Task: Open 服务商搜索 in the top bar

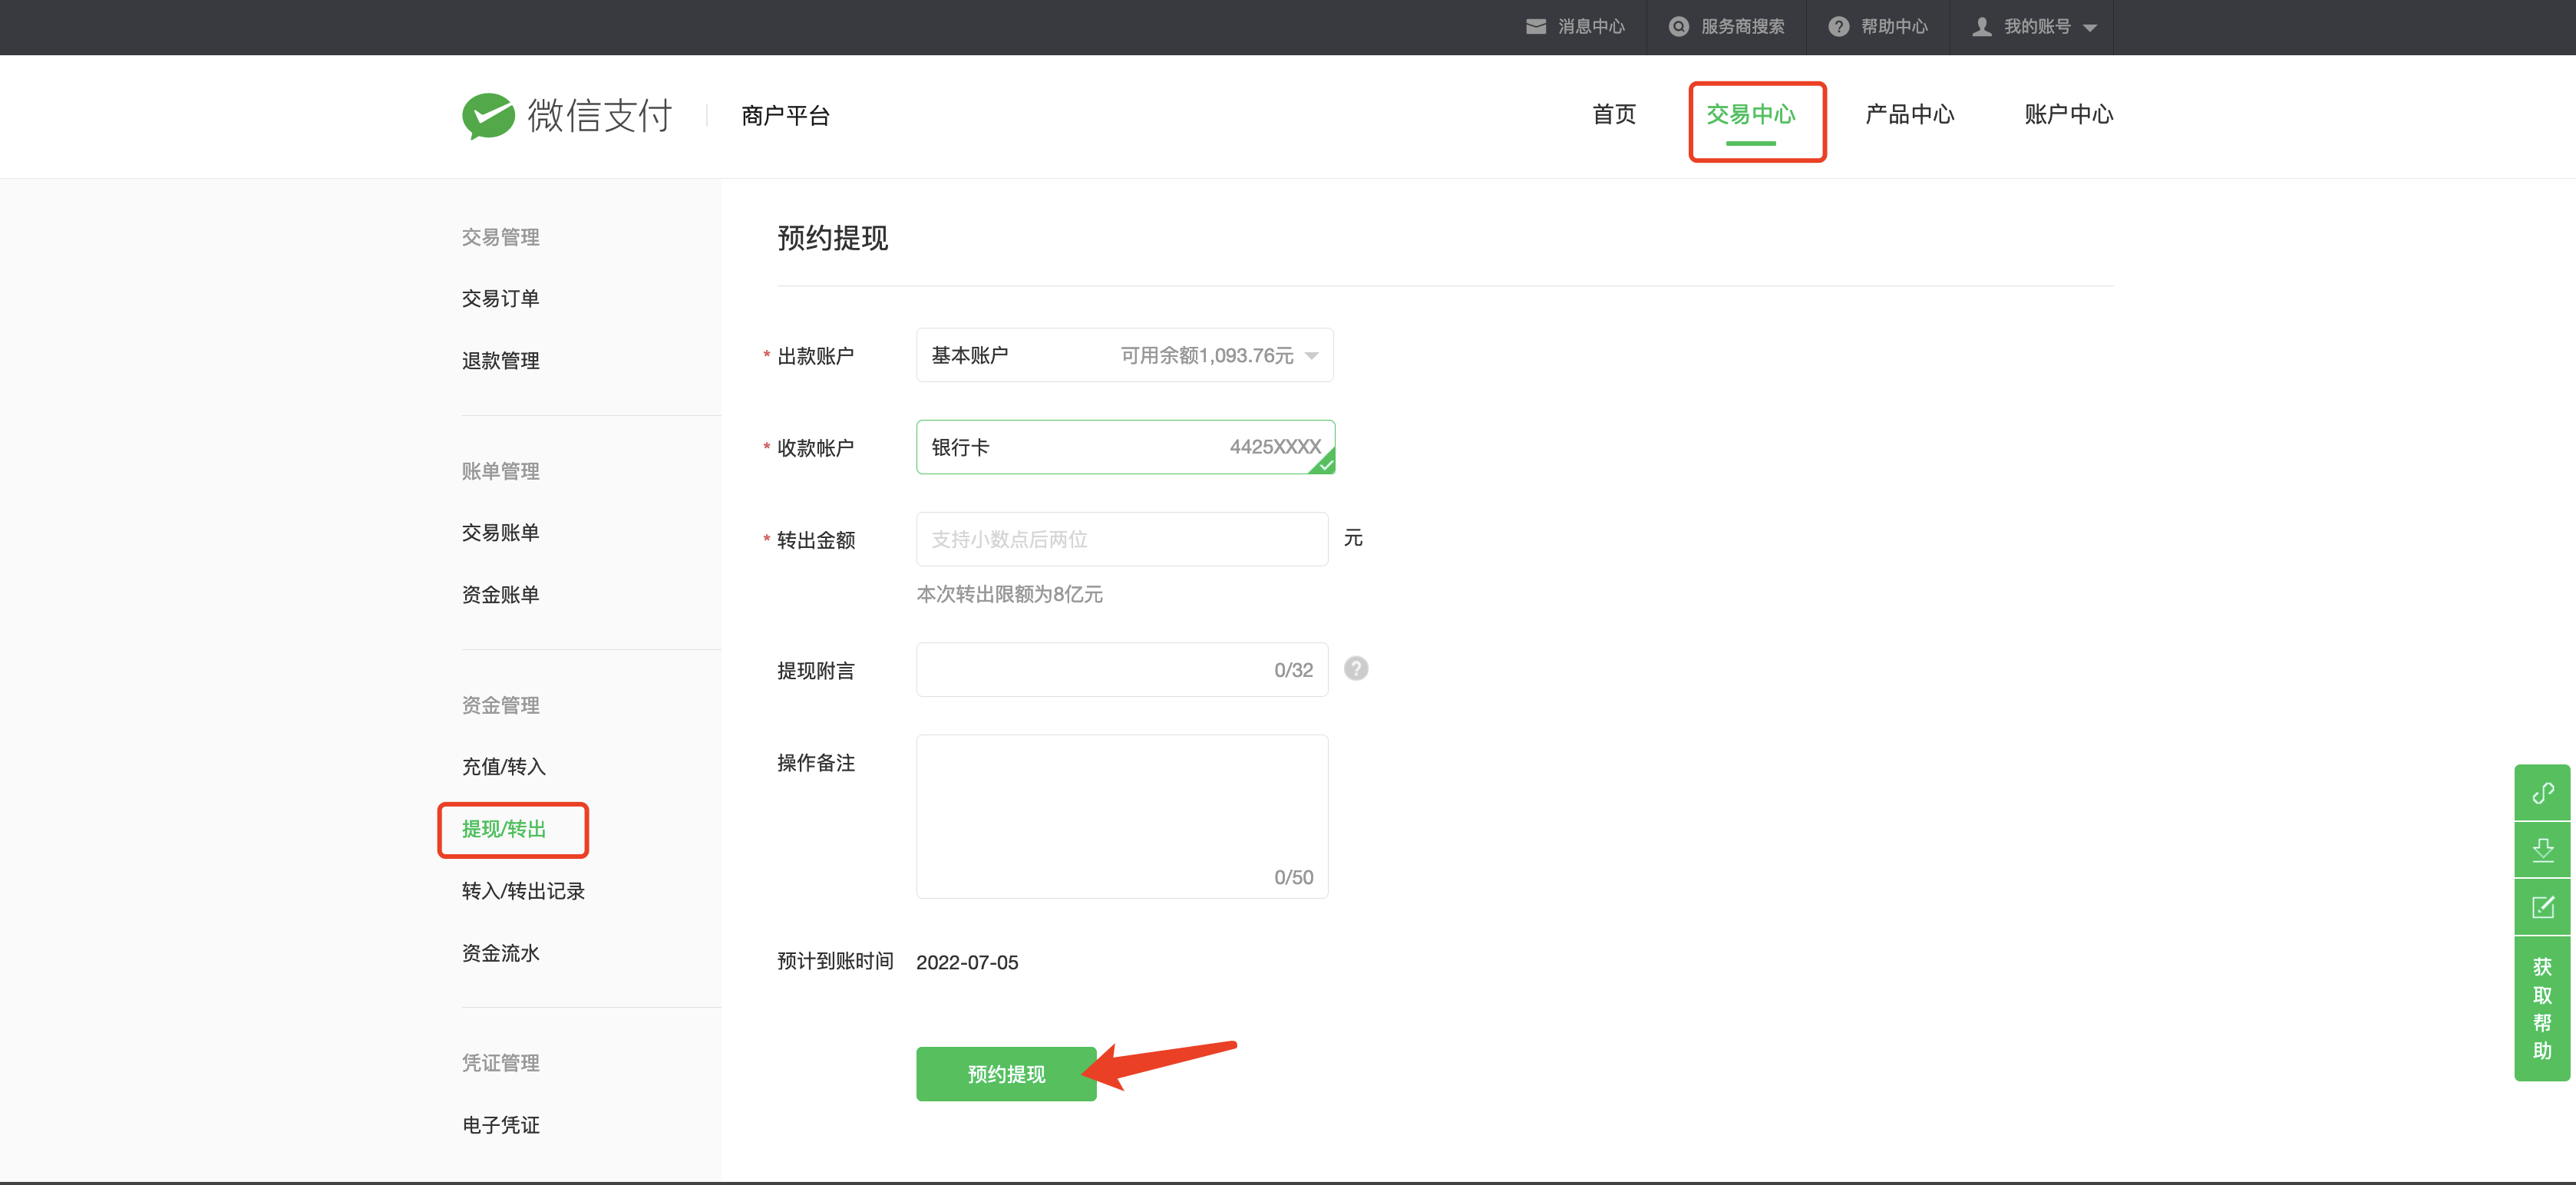Action: pyautogui.click(x=1742, y=27)
